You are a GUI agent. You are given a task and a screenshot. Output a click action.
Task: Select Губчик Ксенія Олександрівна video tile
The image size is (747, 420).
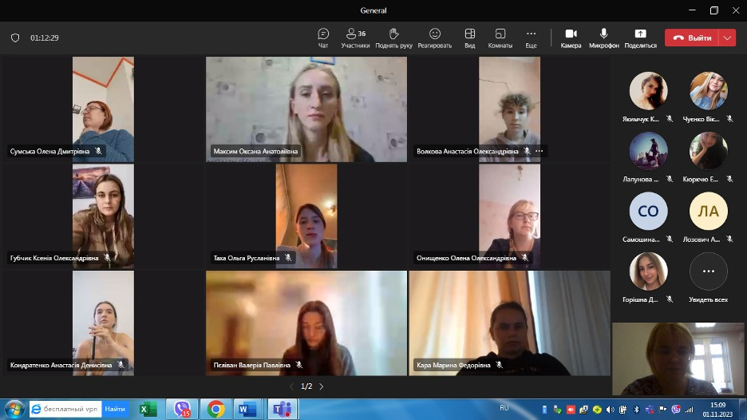tap(103, 216)
